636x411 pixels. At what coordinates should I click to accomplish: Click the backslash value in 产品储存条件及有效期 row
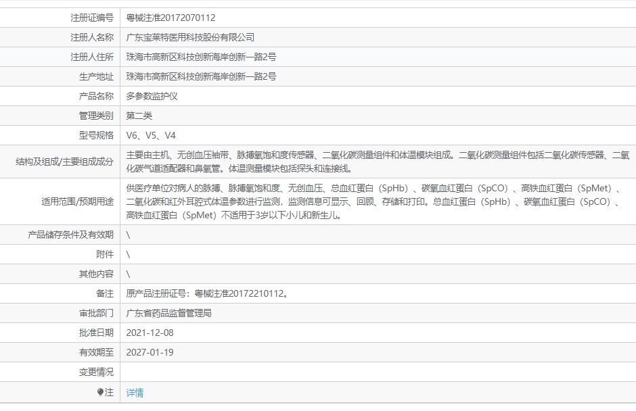click(128, 235)
